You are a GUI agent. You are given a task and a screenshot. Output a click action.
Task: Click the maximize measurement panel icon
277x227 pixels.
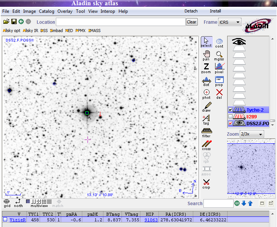tap(262, 203)
